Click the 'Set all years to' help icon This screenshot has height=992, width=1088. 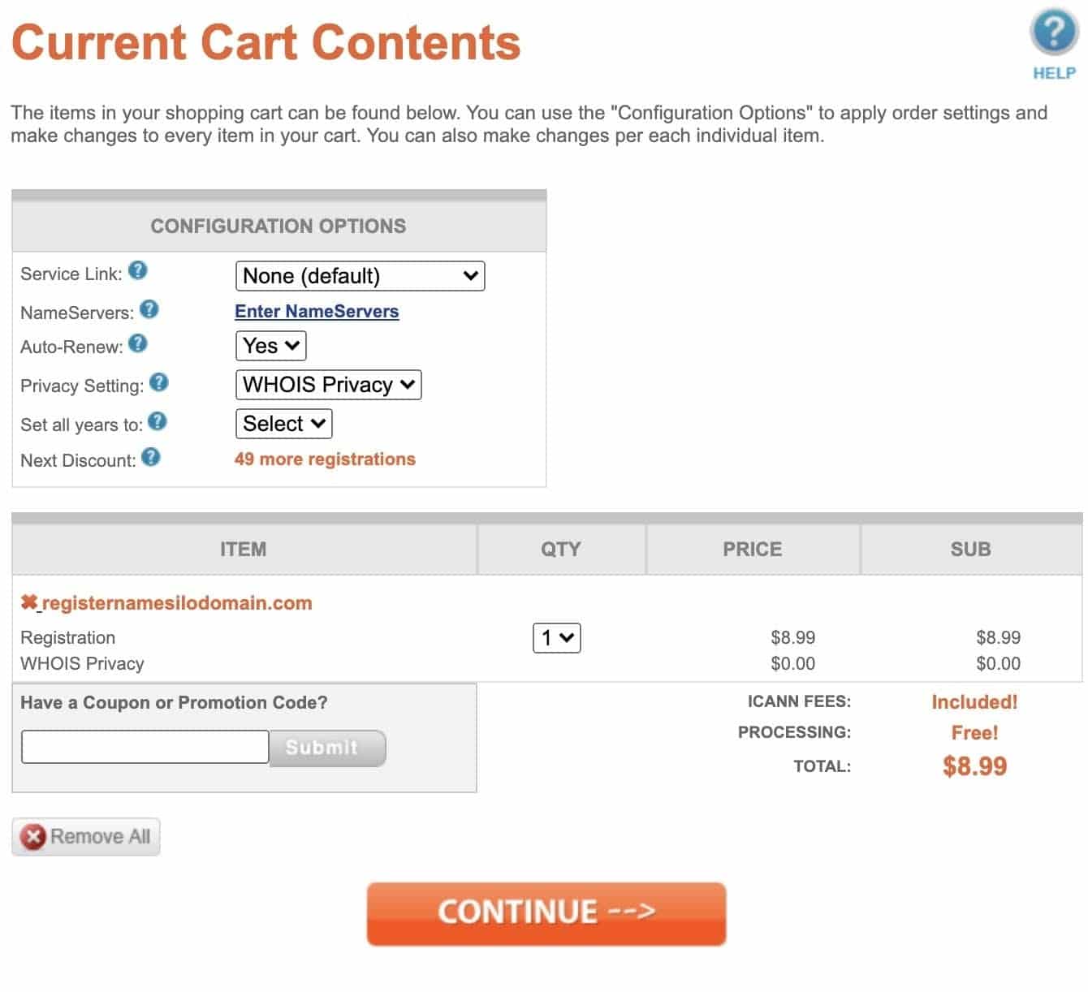pos(158,421)
